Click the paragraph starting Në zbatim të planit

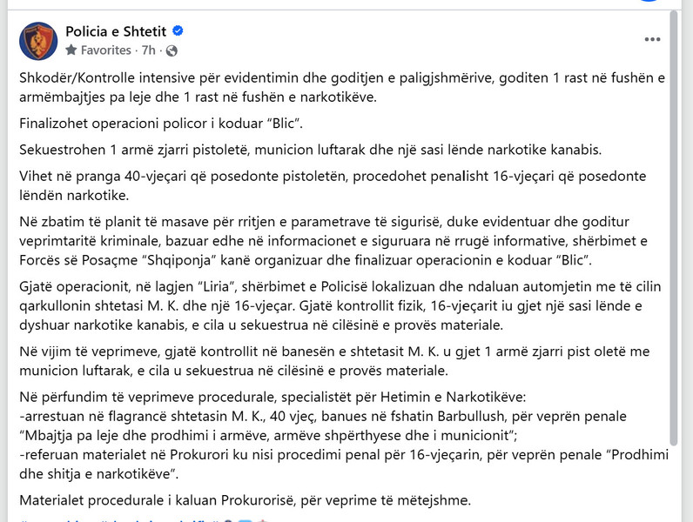coord(333,241)
